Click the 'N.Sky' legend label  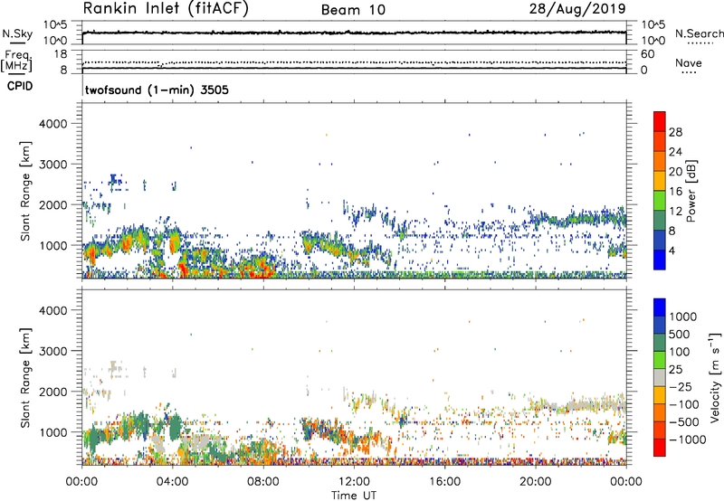tap(17, 33)
